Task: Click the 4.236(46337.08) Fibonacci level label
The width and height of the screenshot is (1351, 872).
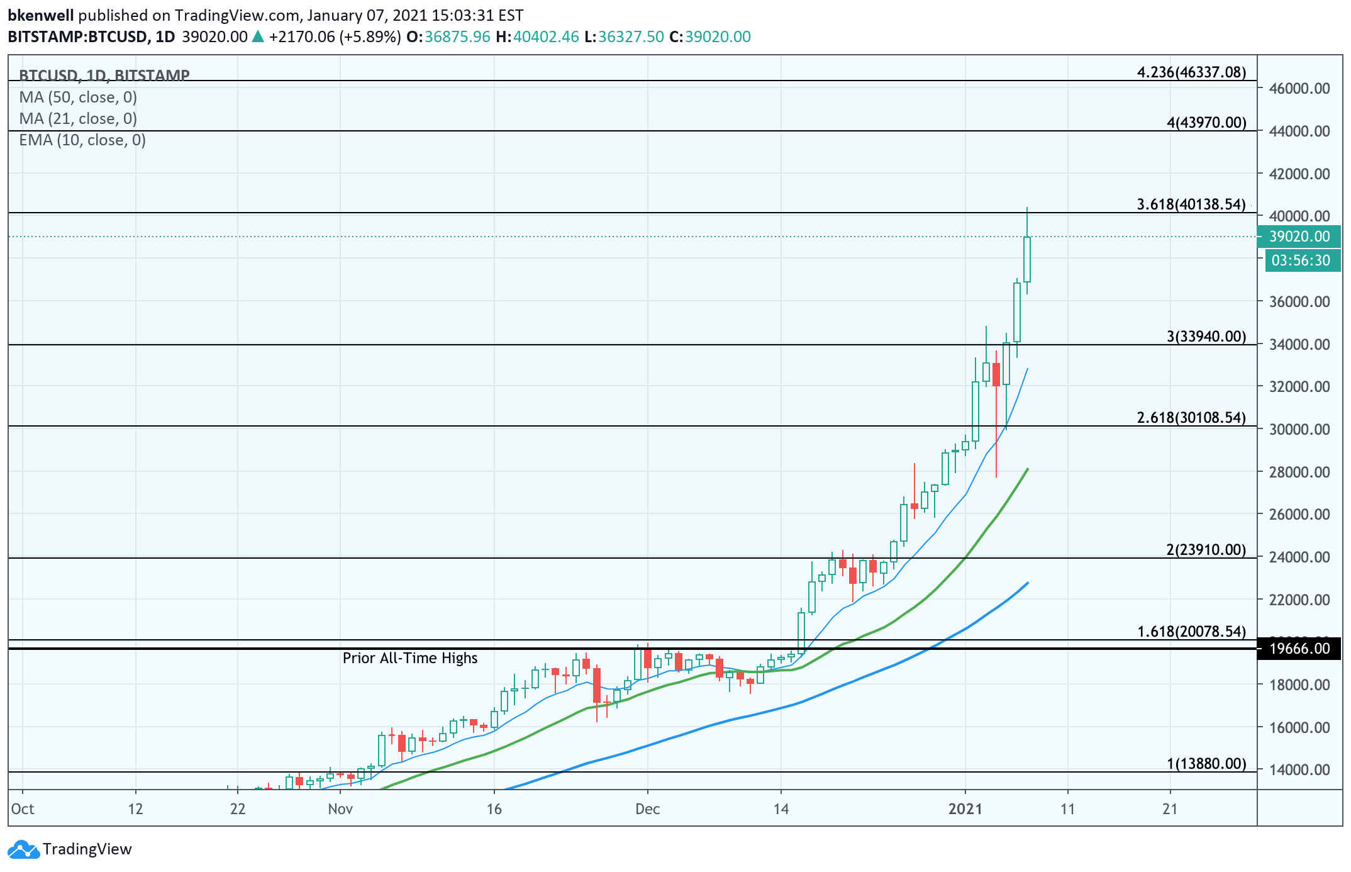Action: (x=1191, y=72)
